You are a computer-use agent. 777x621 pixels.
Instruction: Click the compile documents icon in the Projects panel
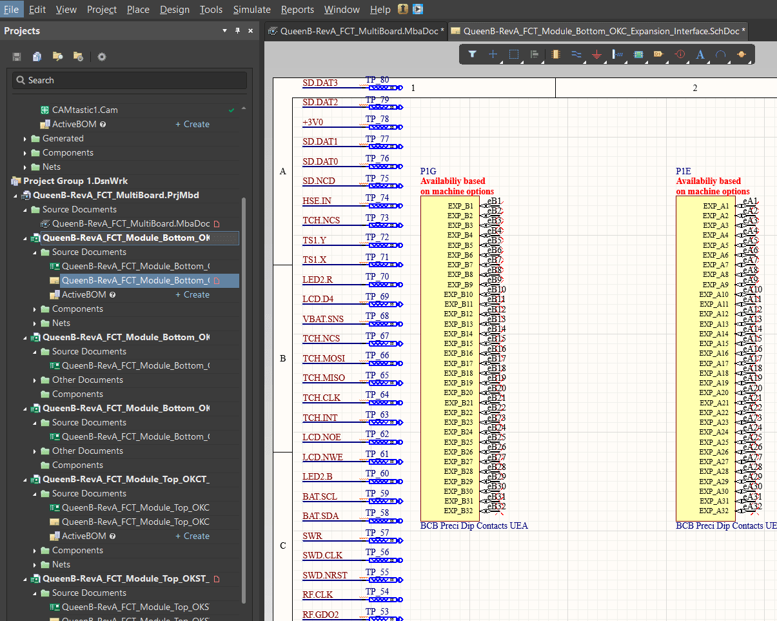(x=37, y=57)
